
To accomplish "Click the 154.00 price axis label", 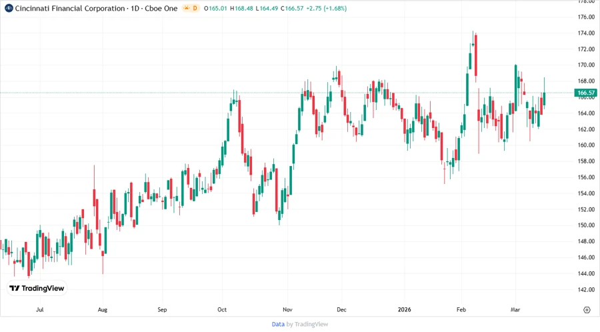I will click(x=586, y=193).
